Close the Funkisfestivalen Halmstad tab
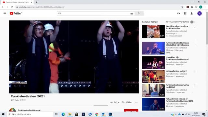This screenshot has width=208, height=117. pyautogui.click(x=32, y=2)
